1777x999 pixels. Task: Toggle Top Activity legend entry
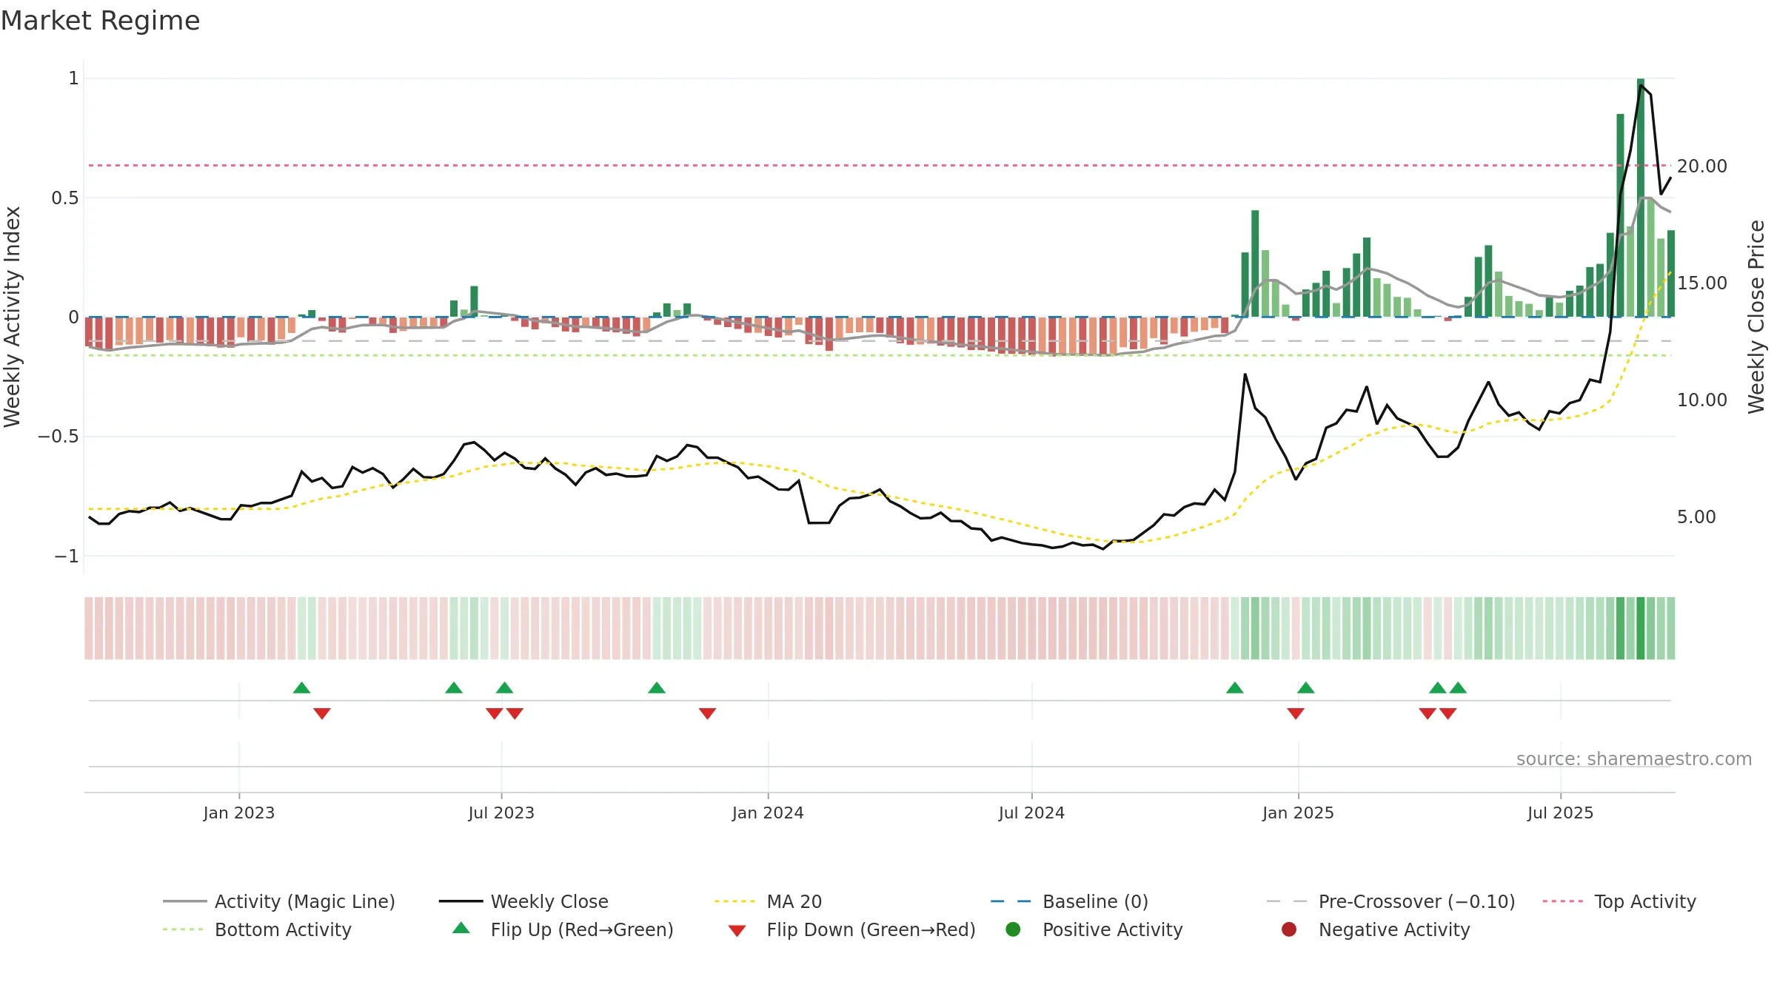1619,901
